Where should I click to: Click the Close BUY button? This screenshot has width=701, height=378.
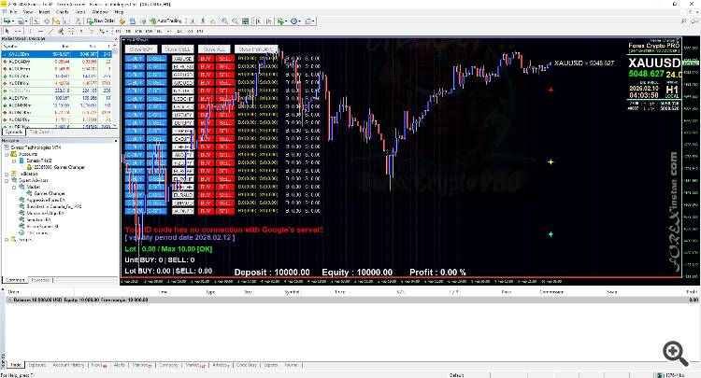(x=141, y=49)
